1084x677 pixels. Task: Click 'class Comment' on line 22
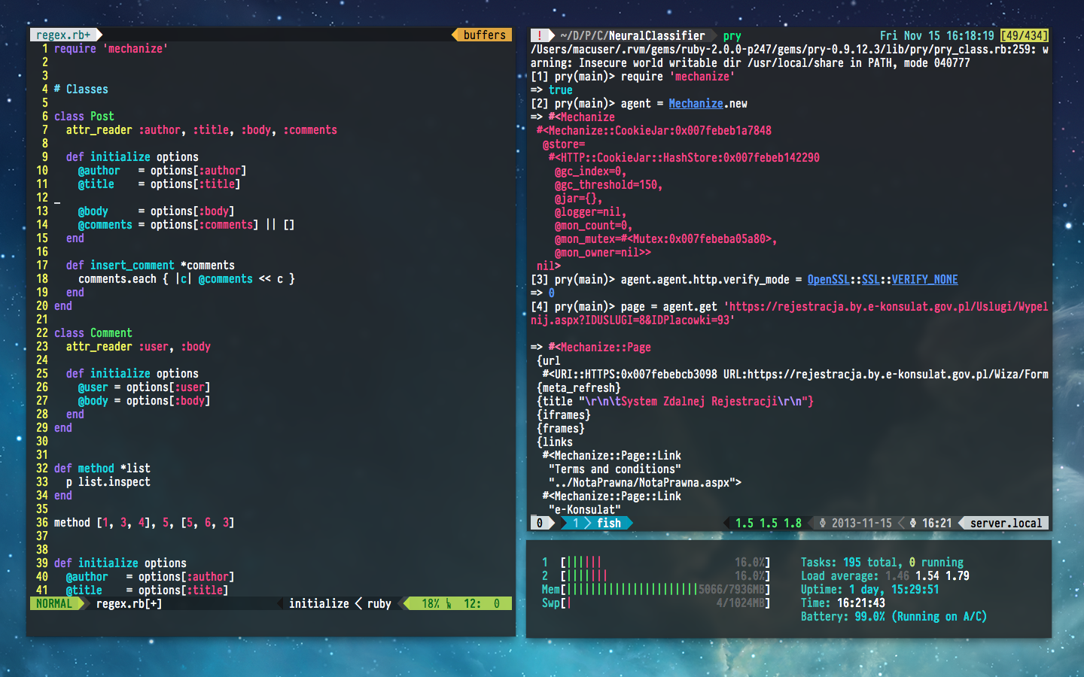coord(93,332)
